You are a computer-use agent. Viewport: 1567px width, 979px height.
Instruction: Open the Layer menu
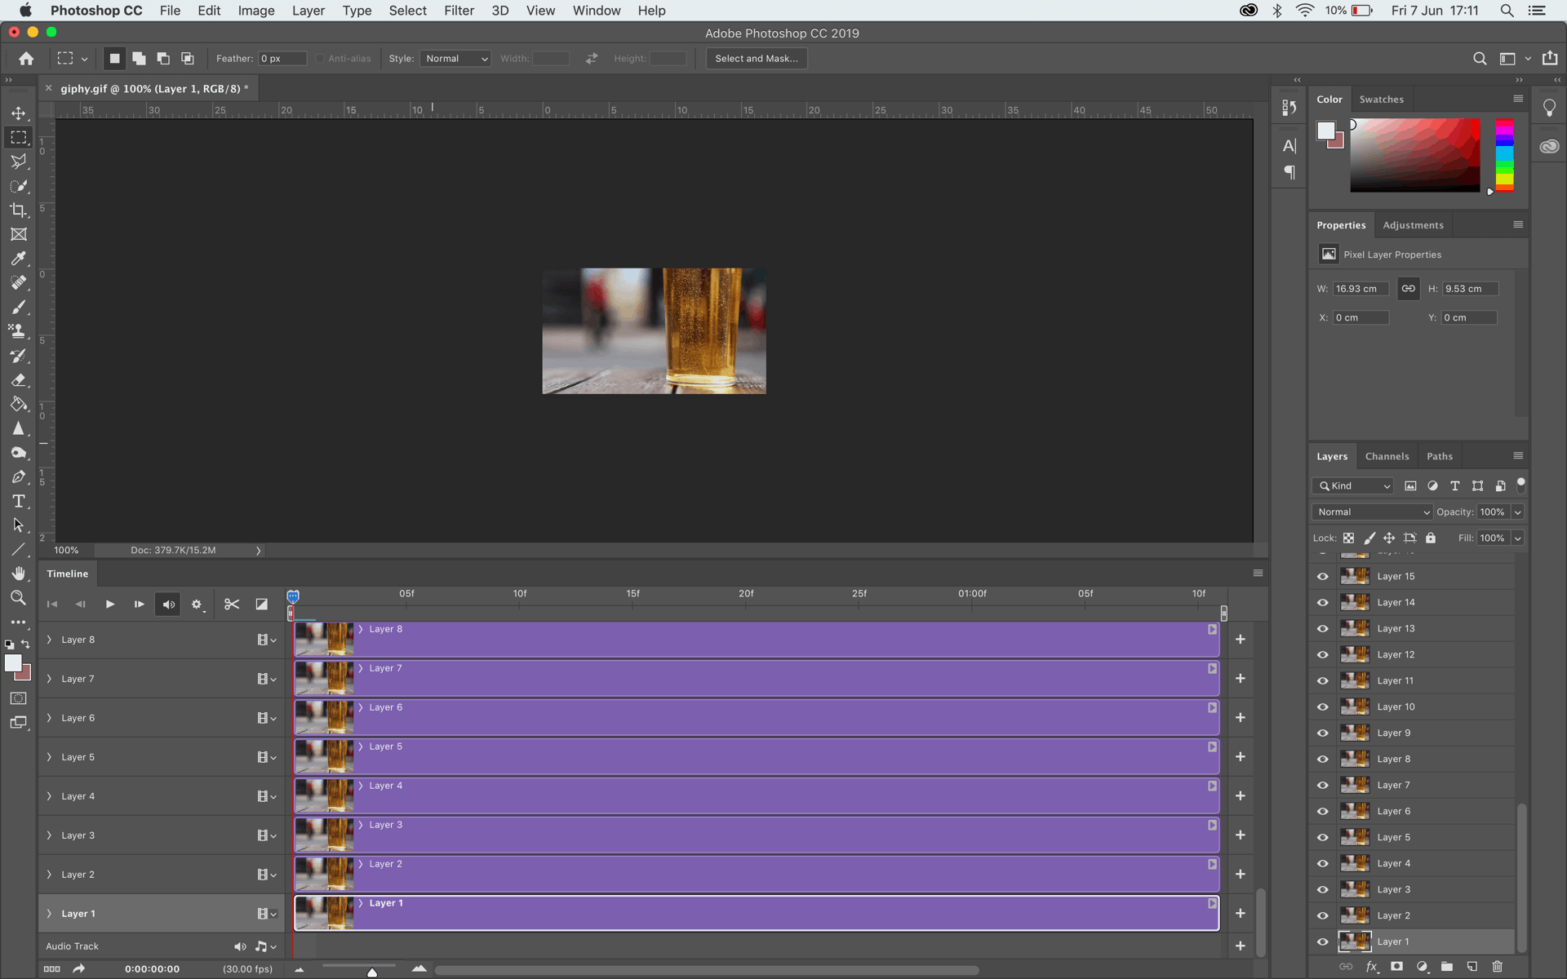309,11
